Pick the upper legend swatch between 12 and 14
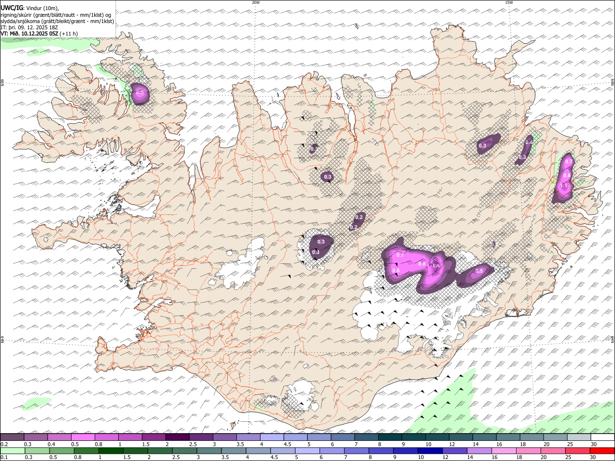The width and height of the screenshot is (615, 461). tap(460, 437)
